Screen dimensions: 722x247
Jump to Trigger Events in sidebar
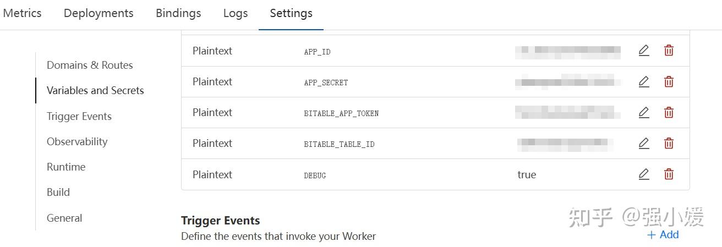pyautogui.click(x=79, y=116)
